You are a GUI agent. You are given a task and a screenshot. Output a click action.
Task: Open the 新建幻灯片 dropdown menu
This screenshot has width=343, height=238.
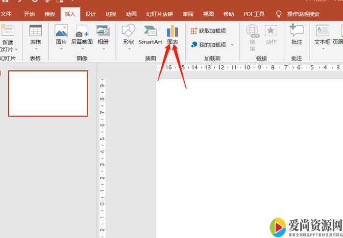tap(16, 50)
